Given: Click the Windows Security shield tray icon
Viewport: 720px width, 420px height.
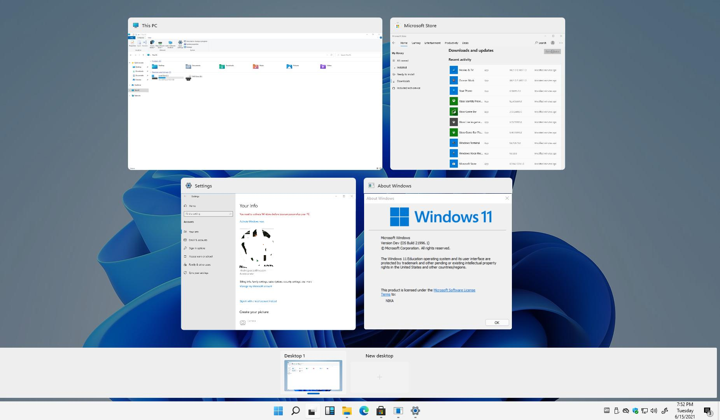Looking at the screenshot, I should (x=635, y=411).
